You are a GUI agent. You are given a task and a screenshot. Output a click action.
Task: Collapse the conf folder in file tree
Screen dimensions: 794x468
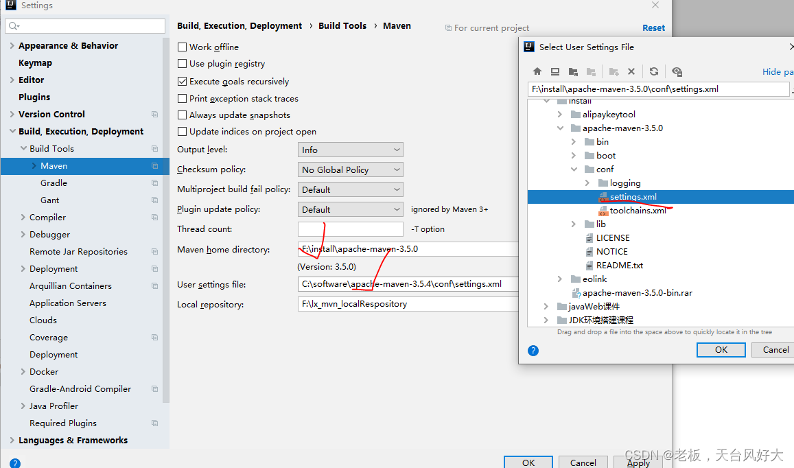coord(574,169)
